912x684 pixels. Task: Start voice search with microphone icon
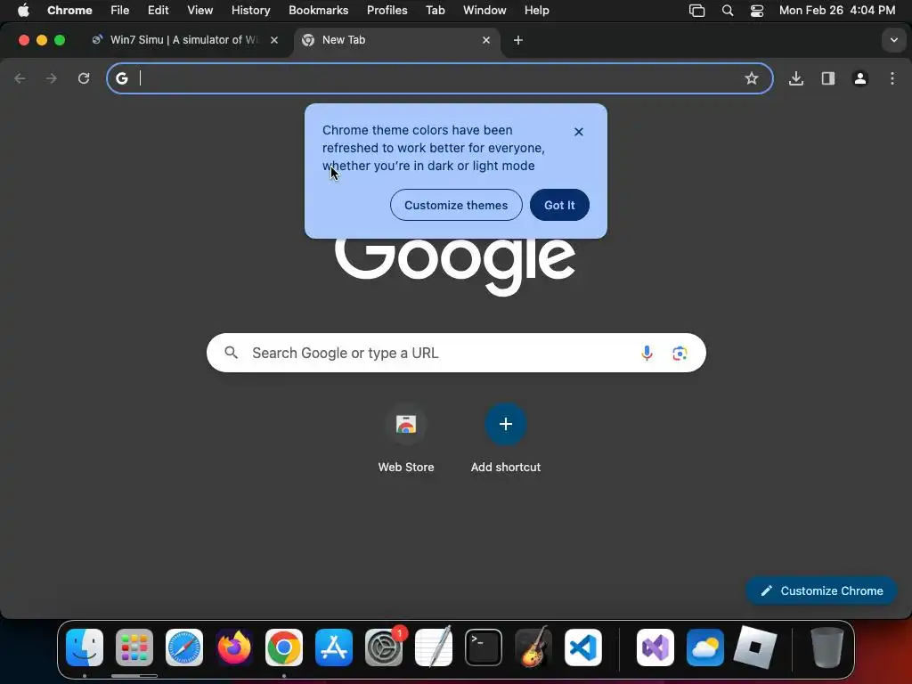coord(647,353)
